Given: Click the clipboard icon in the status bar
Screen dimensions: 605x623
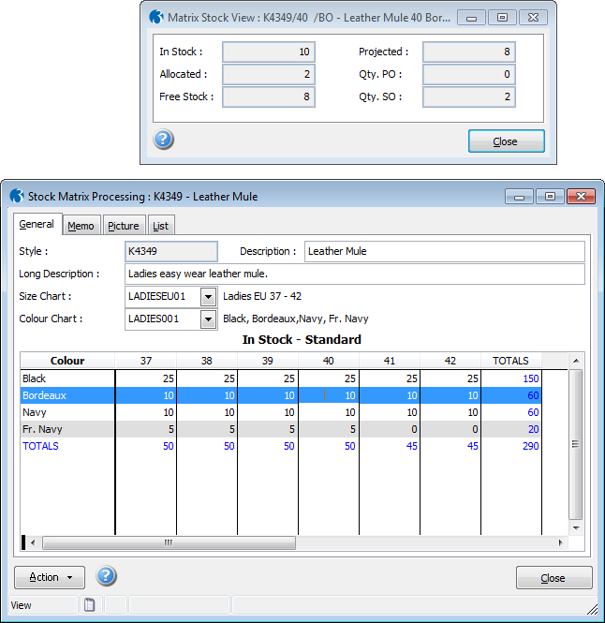Looking at the screenshot, I should click(90, 604).
